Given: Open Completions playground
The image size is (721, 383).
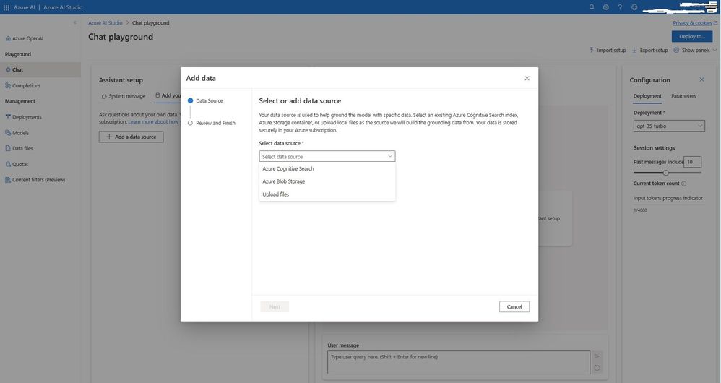Looking at the screenshot, I should [x=23, y=85].
